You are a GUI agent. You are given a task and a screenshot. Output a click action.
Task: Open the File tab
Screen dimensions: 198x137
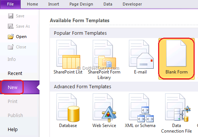10,4
